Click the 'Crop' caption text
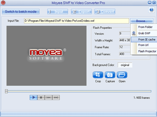The width and height of the screenshot is (157, 117). [x=98, y=81]
